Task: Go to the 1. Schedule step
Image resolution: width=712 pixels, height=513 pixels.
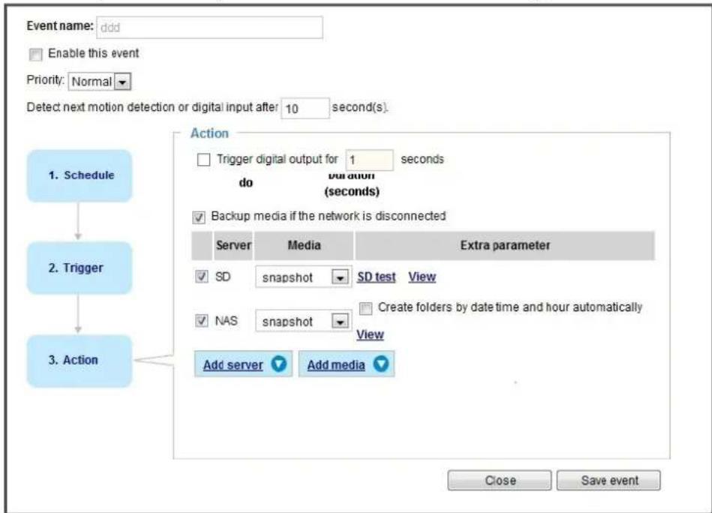Action: tap(80, 175)
